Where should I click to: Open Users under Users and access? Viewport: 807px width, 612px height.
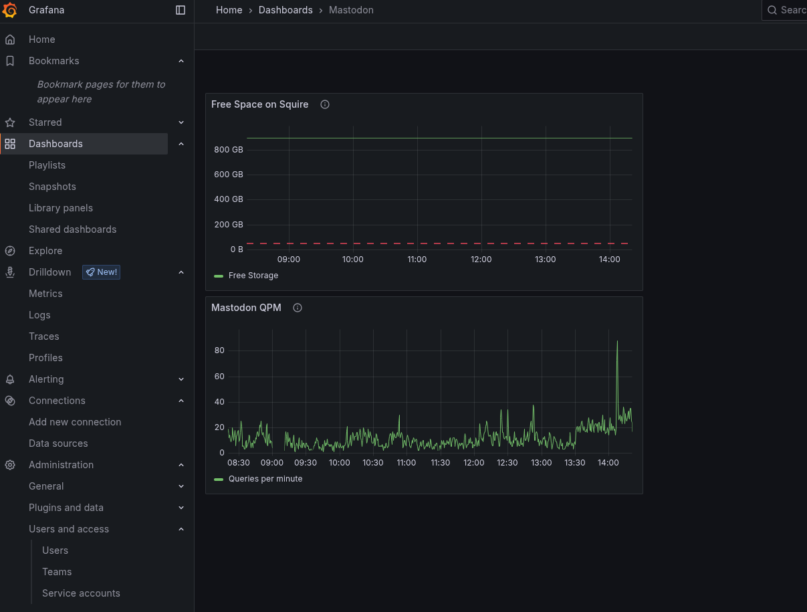[55, 550]
